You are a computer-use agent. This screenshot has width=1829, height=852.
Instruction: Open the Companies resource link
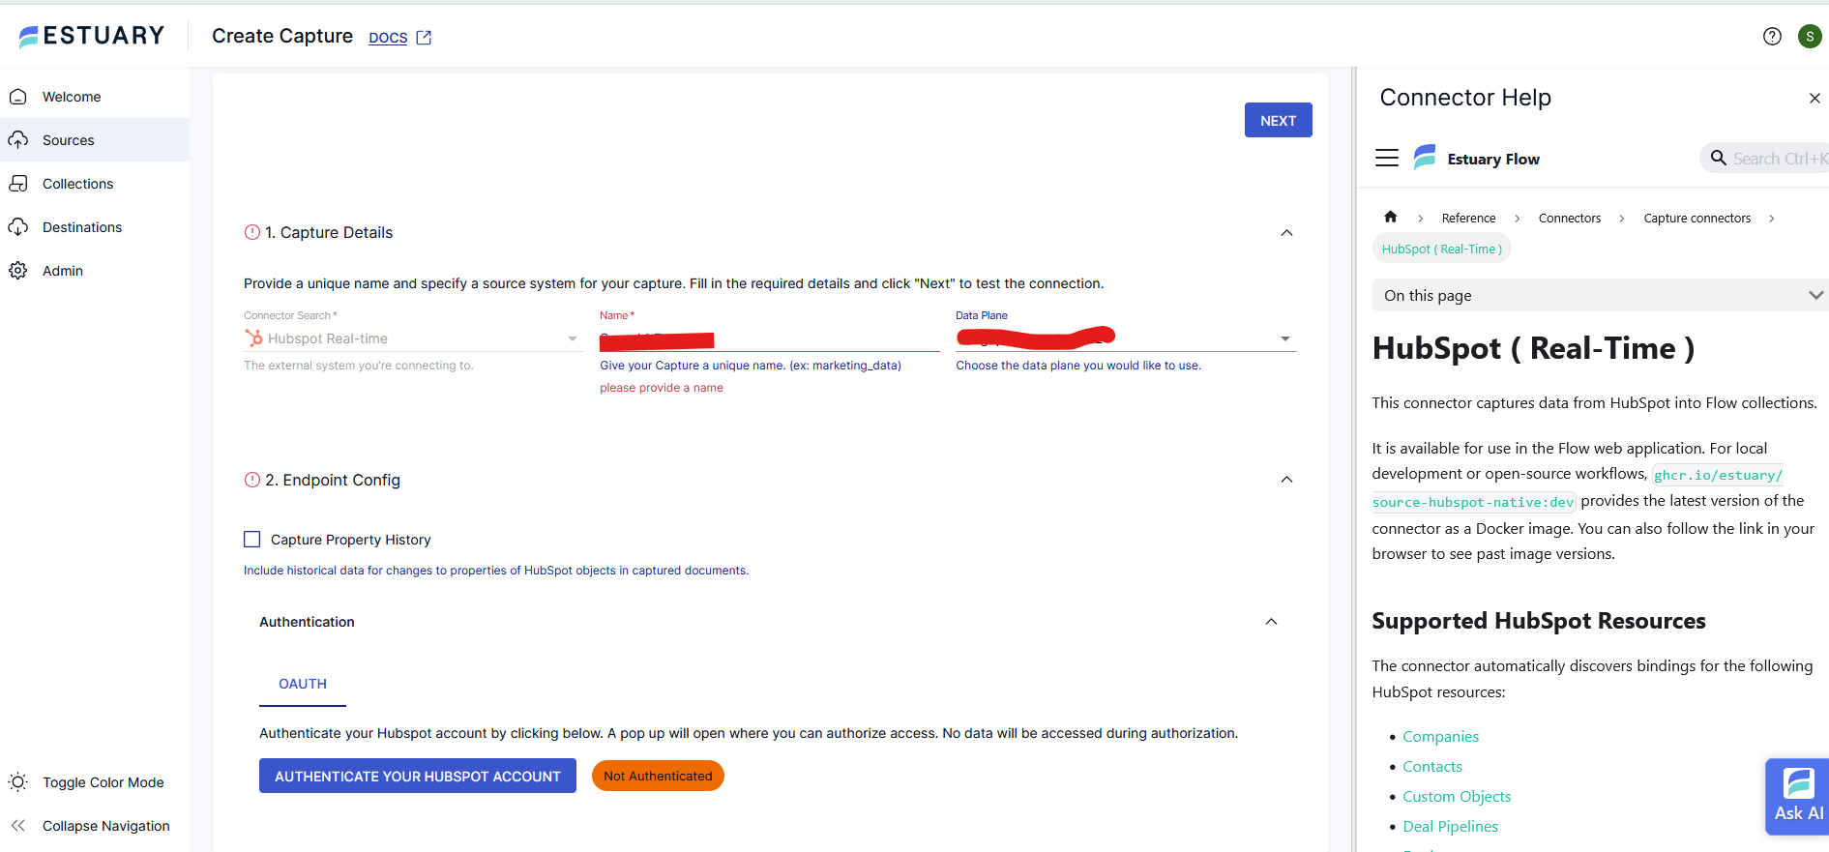point(1440,737)
